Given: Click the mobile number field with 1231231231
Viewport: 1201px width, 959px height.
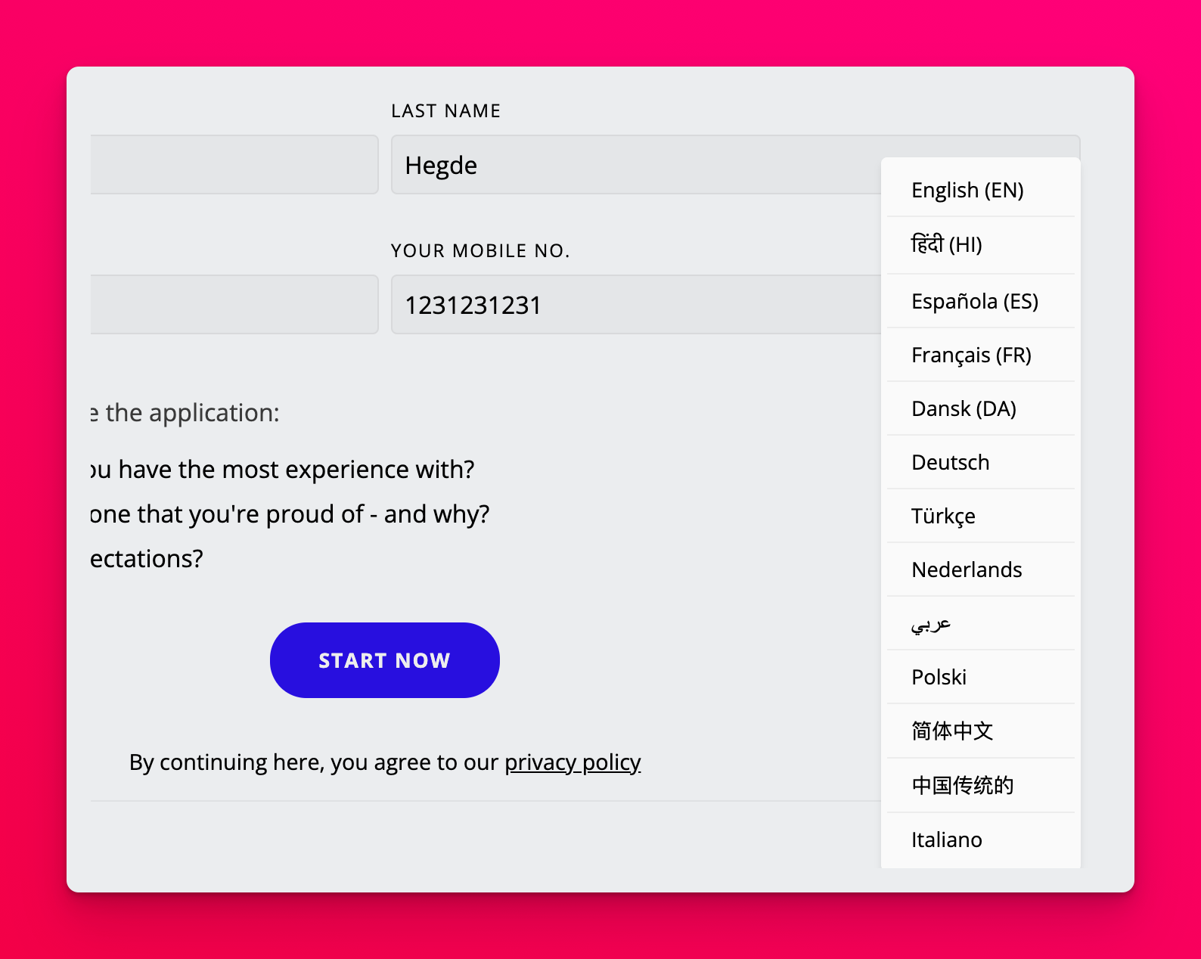Looking at the screenshot, I should [x=635, y=305].
